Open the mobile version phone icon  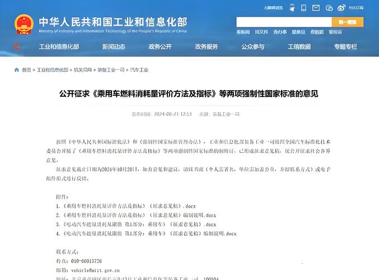tap(303, 8)
